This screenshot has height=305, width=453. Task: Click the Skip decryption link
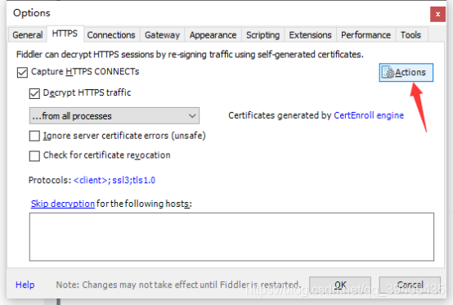click(63, 204)
